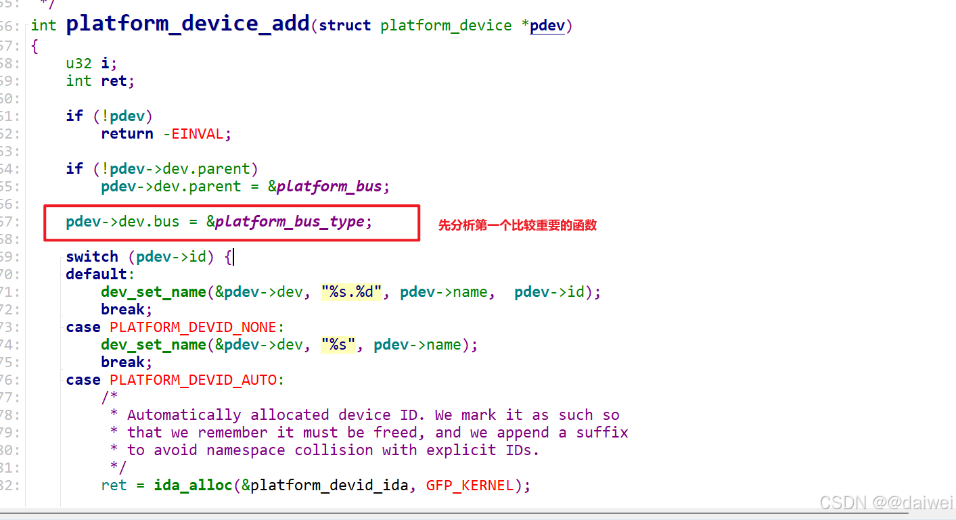Screen dimensions: 956x520
Task: Click the "%s" format string in the NONE case
Action: pyautogui.click(x=338, y=345)
